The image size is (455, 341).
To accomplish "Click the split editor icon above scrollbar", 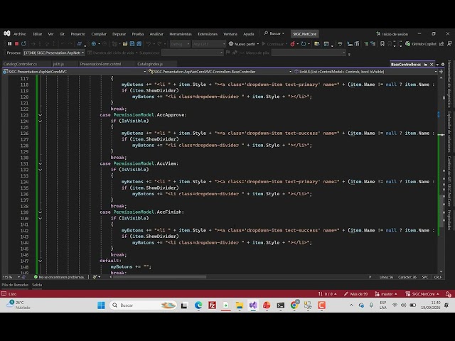I will pyautogui.click(x=441, y=72).
